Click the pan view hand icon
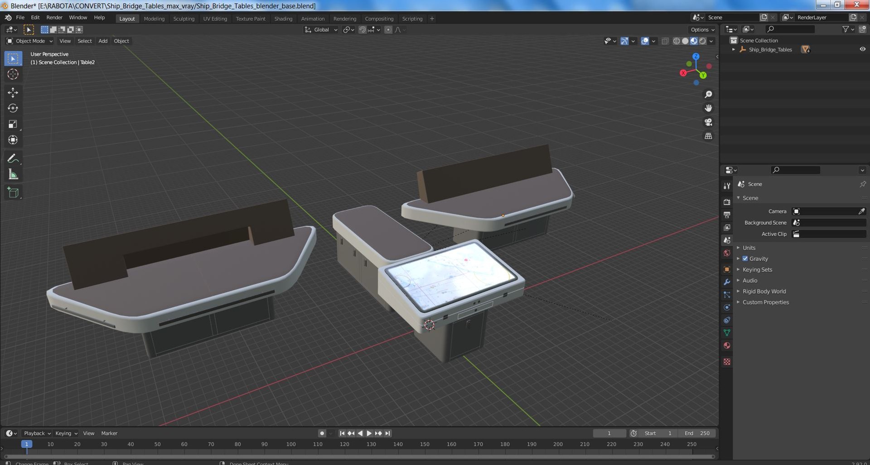The image size is (870, 465). coord(708,108)
